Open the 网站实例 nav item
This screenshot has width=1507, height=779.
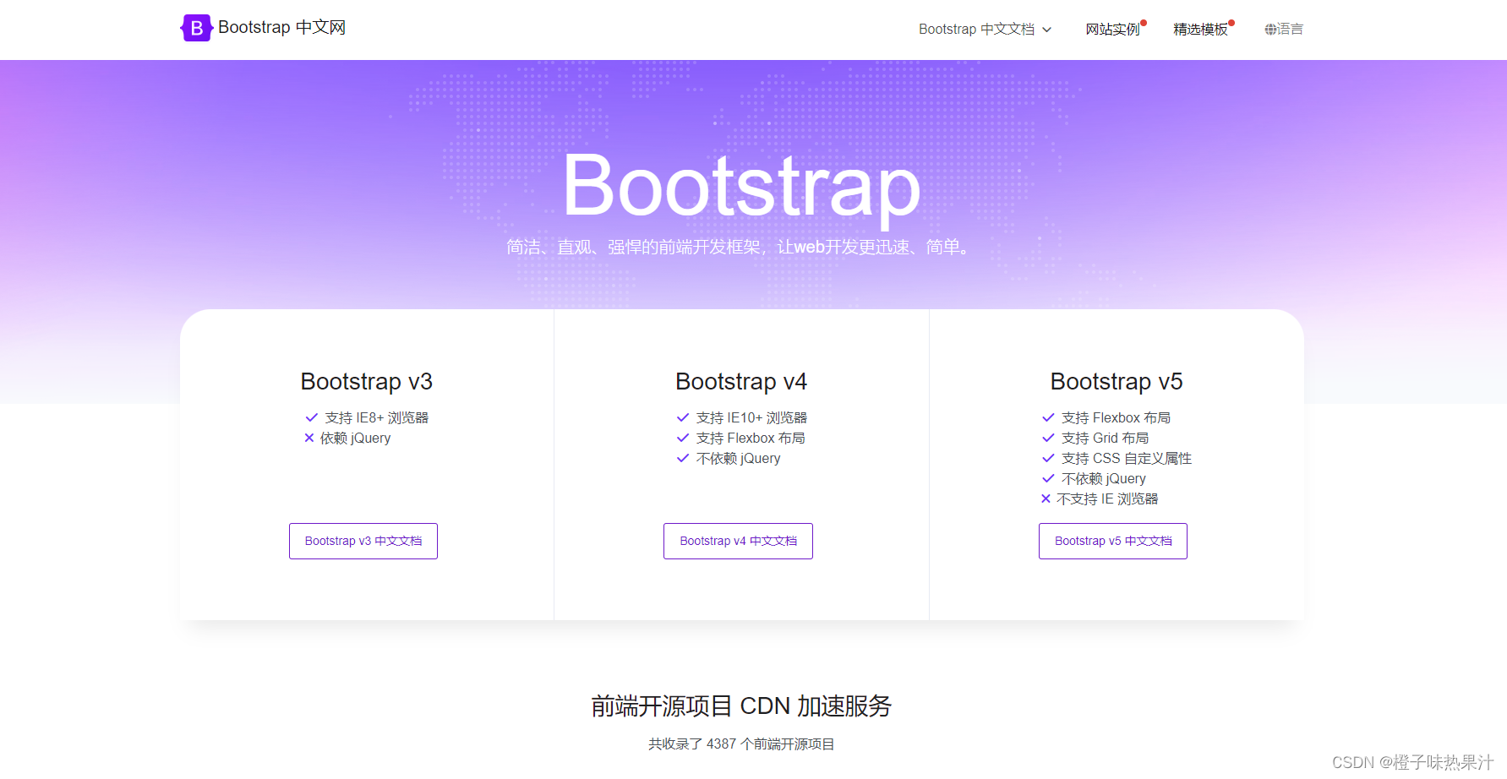(x=1113, y=30)
